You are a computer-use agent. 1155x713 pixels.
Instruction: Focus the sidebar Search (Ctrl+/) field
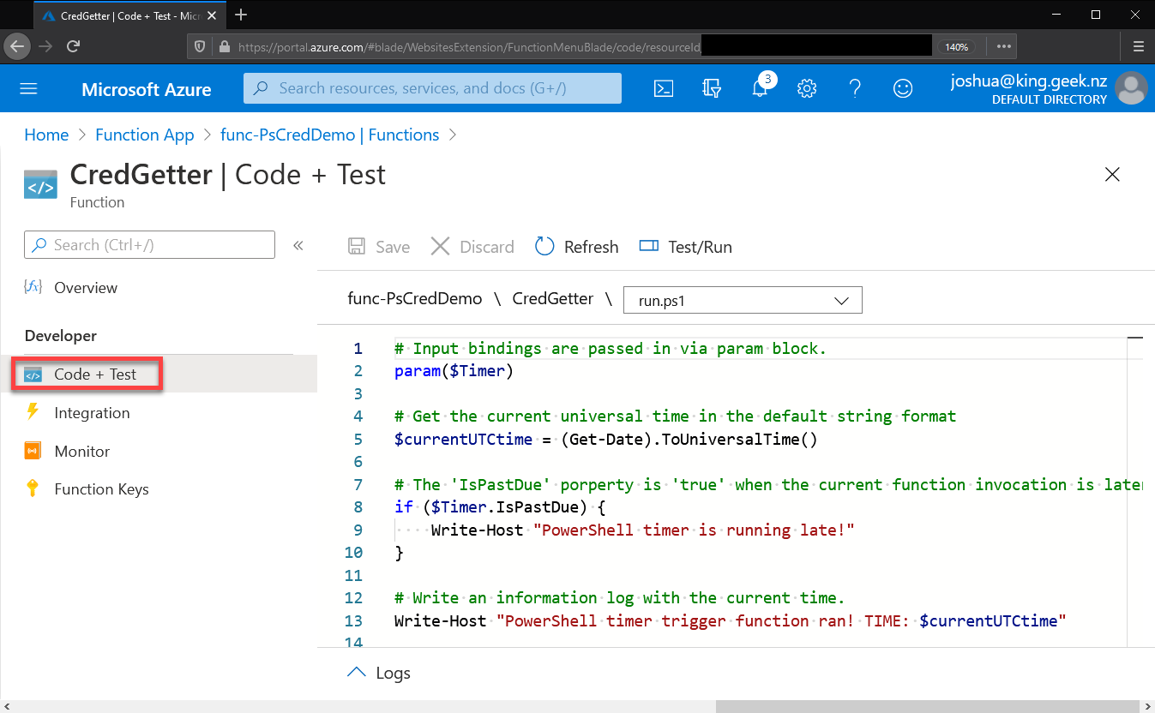click(150, 245)
